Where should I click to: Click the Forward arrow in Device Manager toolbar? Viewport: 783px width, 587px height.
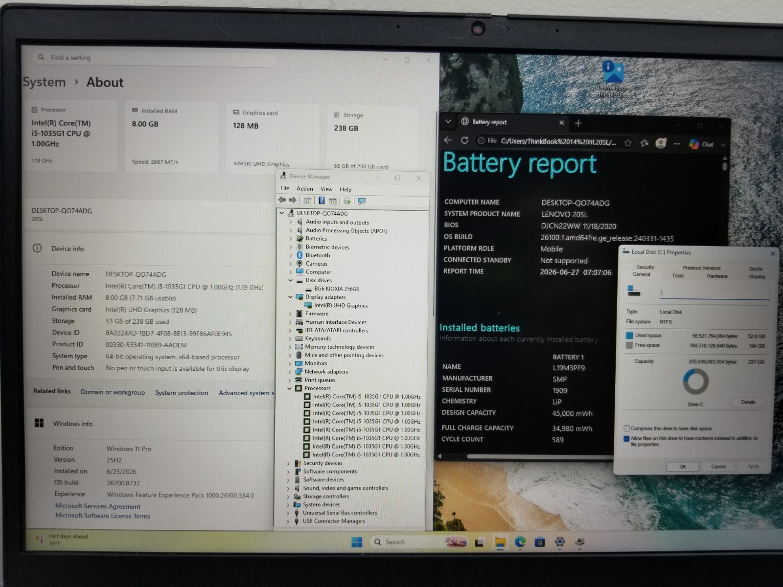tap(293, 200)
